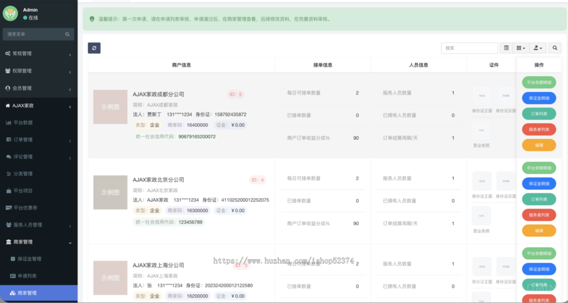Click 服务者列表 for 北京分公司 row

point(539,215)
